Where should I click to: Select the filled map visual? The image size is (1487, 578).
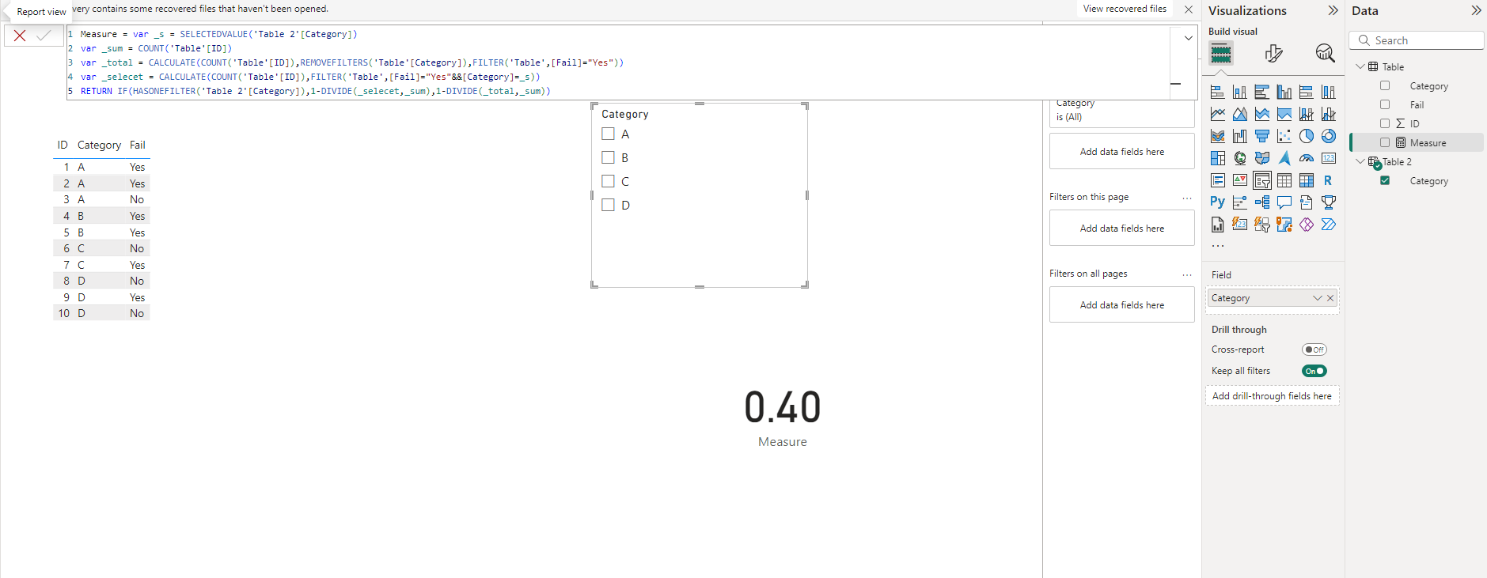1262,158
